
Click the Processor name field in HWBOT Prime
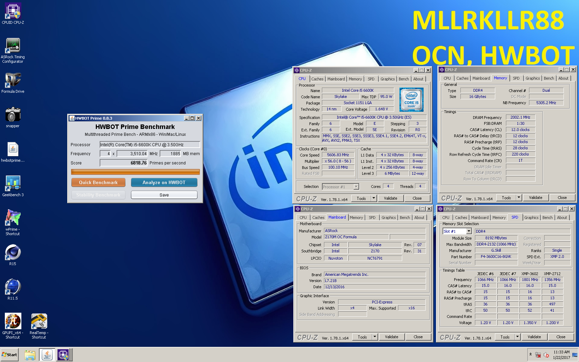pyautogui.click(x=150, y=144)
